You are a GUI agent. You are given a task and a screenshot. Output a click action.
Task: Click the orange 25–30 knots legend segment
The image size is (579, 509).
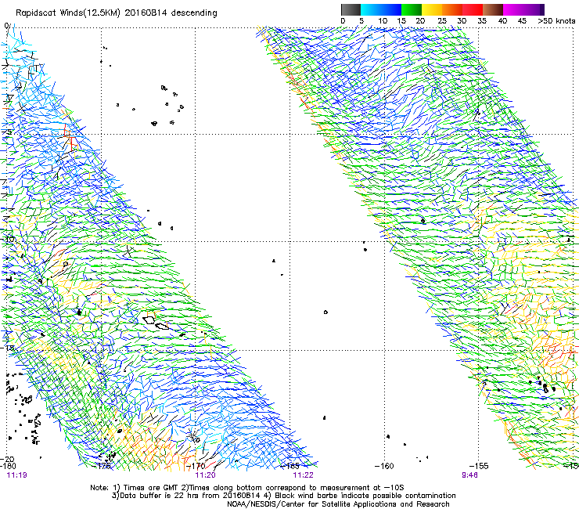452,9
